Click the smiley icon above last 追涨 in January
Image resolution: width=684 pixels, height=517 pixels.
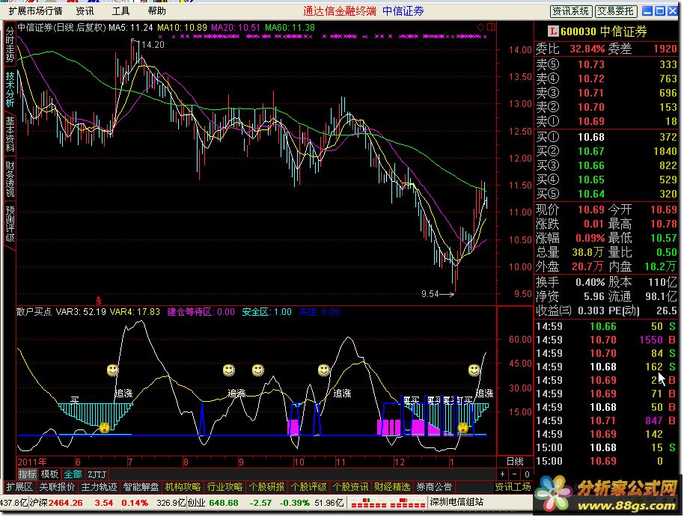point(474,370)
